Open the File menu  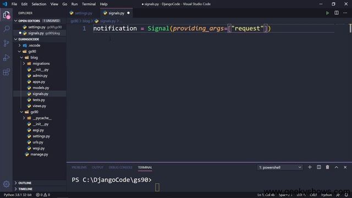coord(14,4)
